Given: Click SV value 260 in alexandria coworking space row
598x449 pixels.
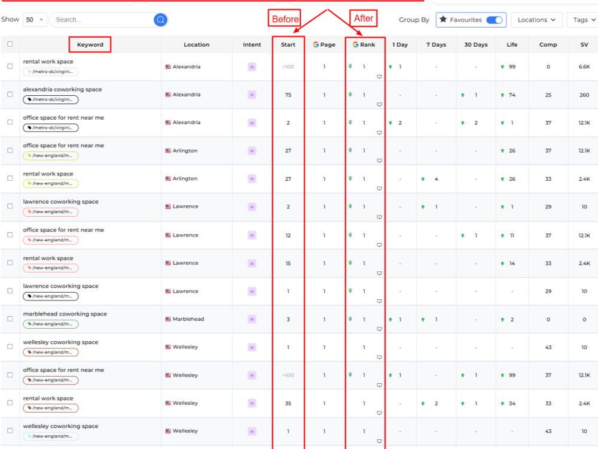Looking at the screenshot, I should 584,95.
